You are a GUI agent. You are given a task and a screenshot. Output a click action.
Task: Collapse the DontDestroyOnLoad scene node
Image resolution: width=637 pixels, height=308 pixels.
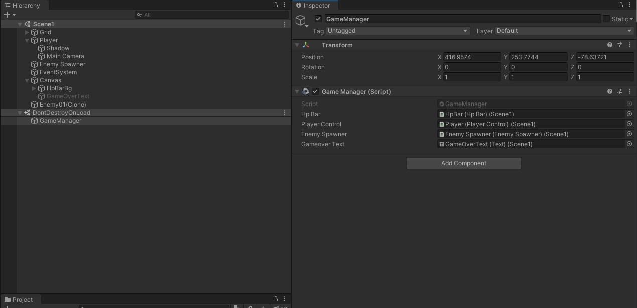tap(20, 113)
